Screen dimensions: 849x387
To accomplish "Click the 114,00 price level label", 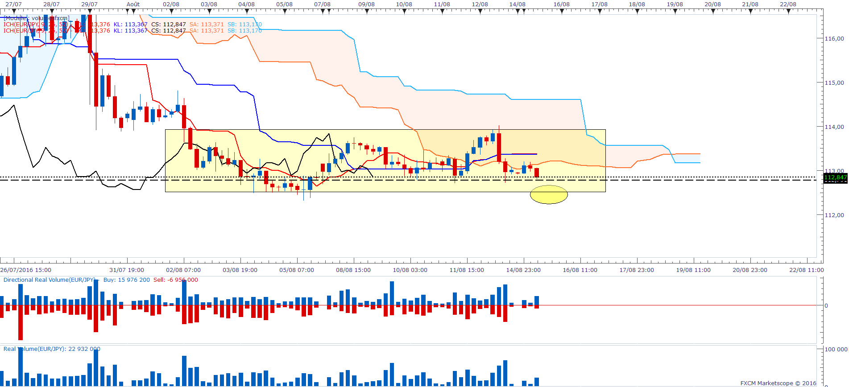I will coord(834,127).
